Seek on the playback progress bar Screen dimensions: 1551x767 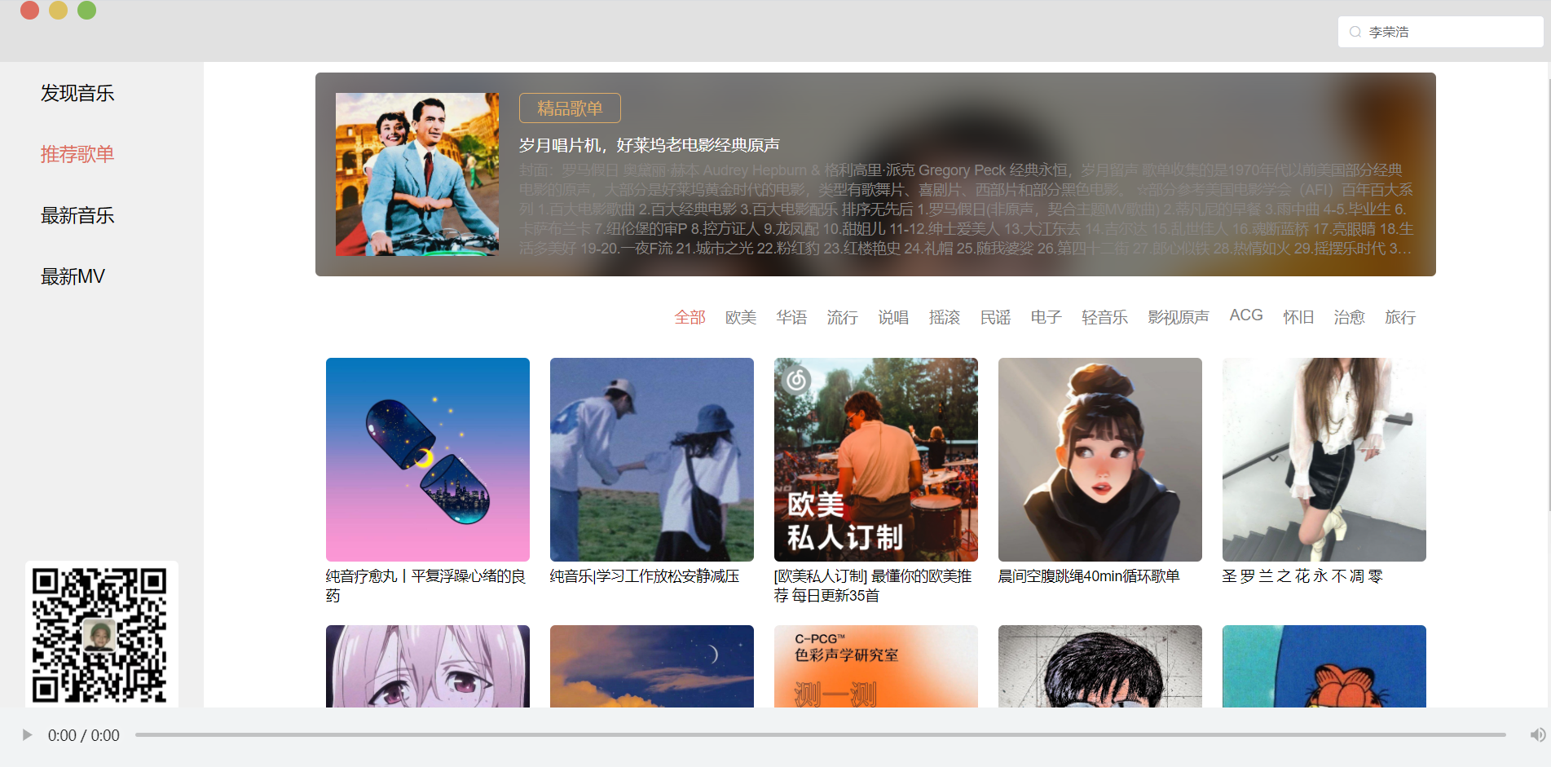tap(821, 735)
